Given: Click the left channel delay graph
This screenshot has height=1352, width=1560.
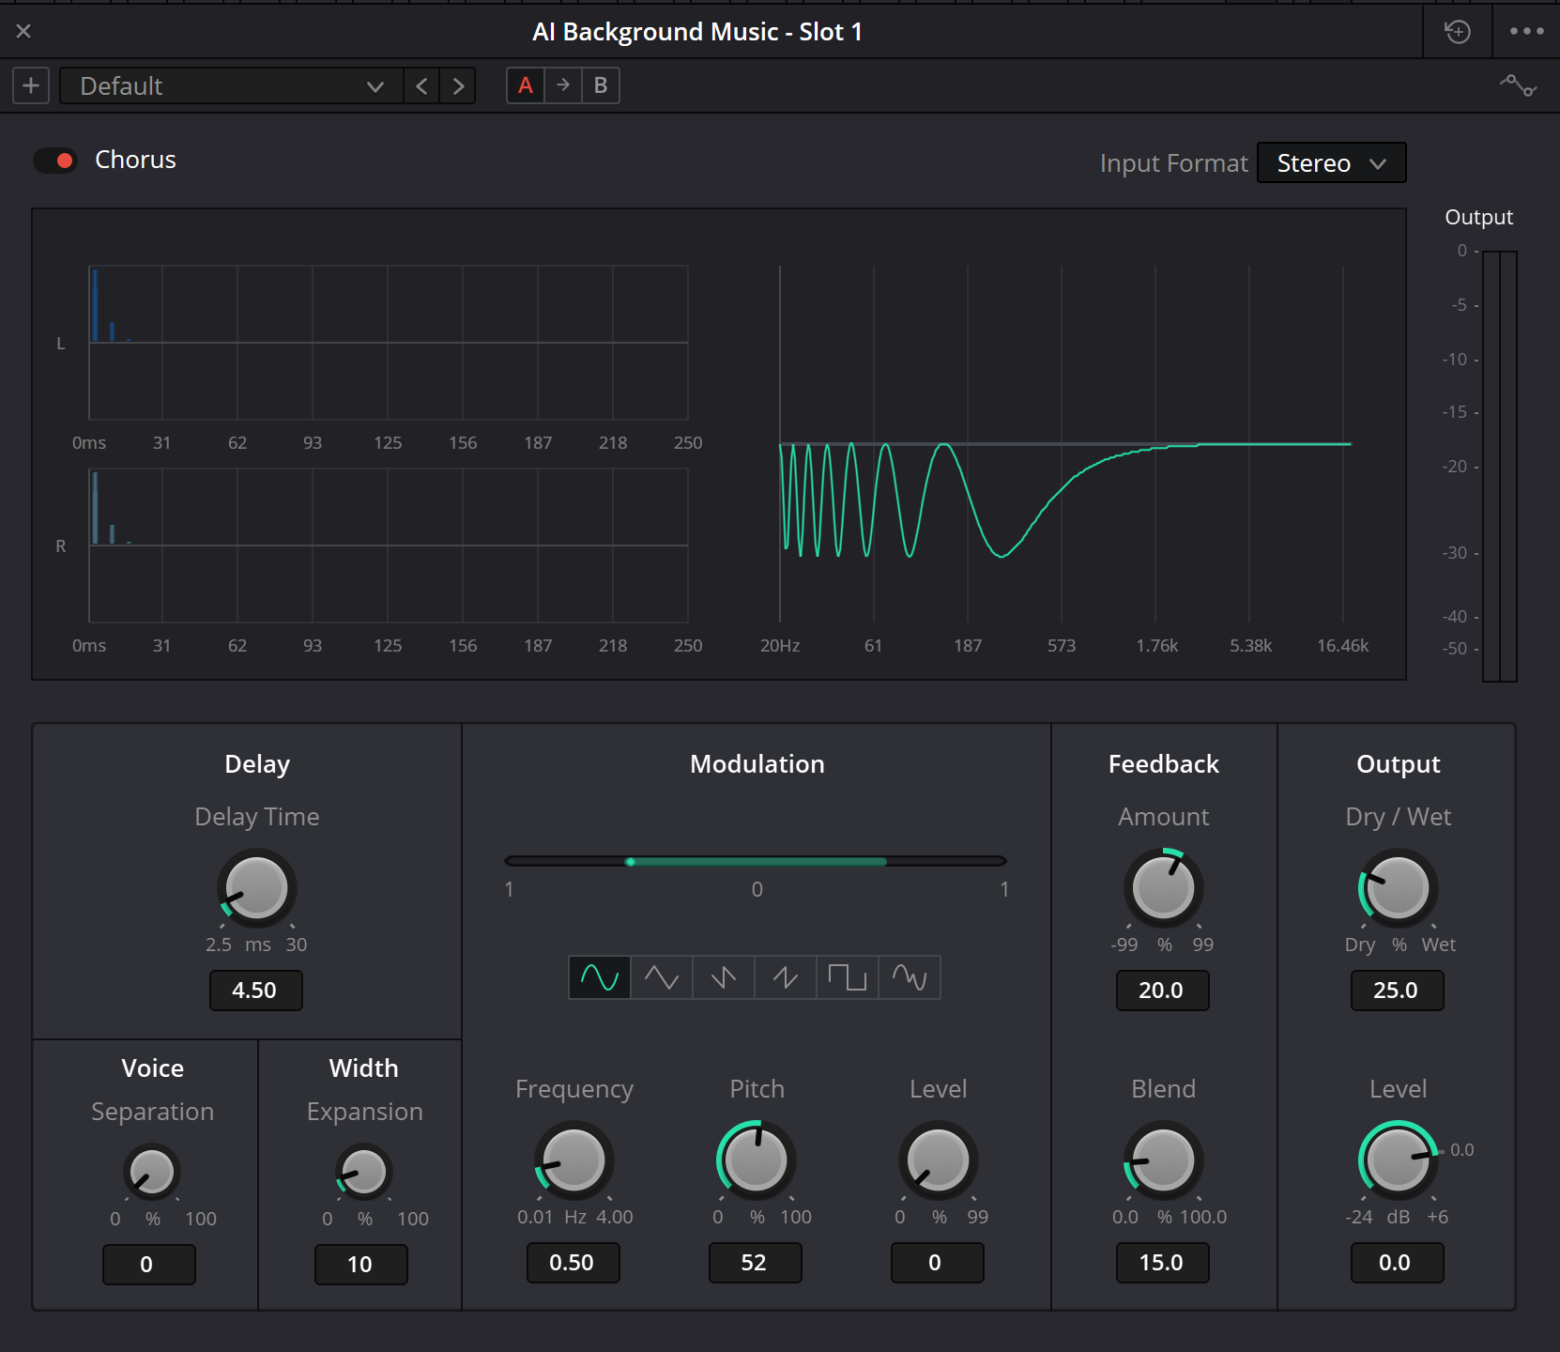Looking at the screenshot, I should (389, 343).
